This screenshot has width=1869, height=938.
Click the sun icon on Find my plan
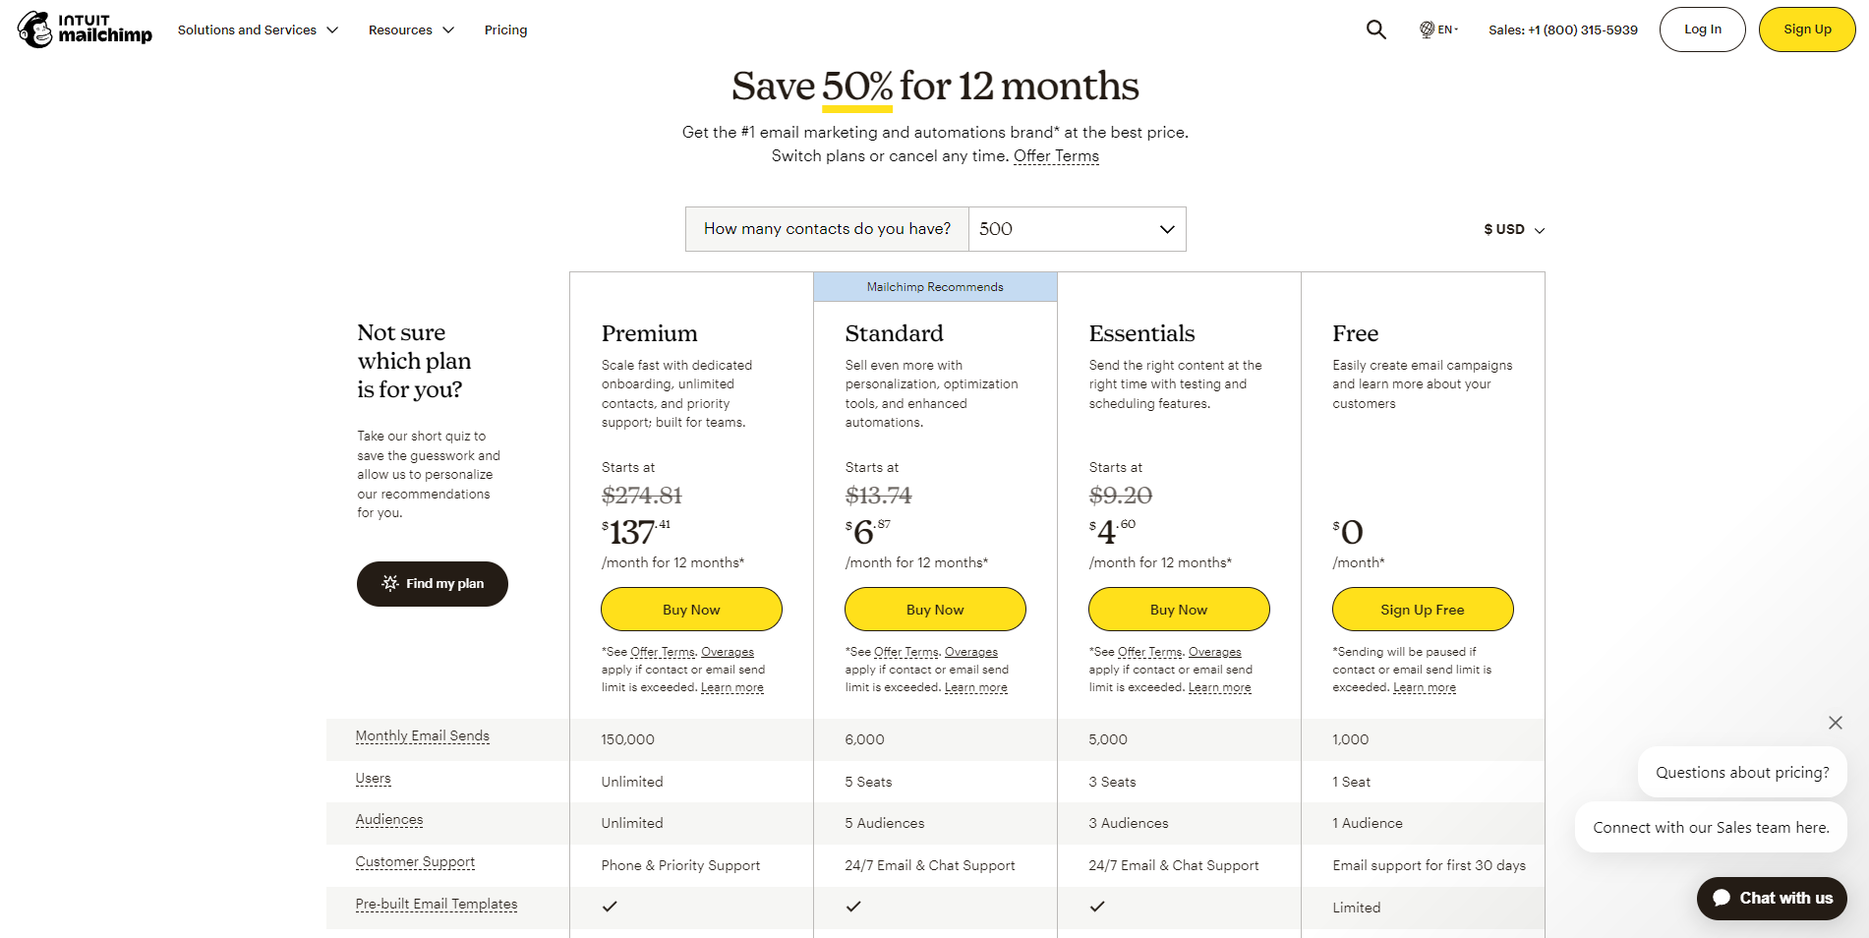tap(391, 583)
